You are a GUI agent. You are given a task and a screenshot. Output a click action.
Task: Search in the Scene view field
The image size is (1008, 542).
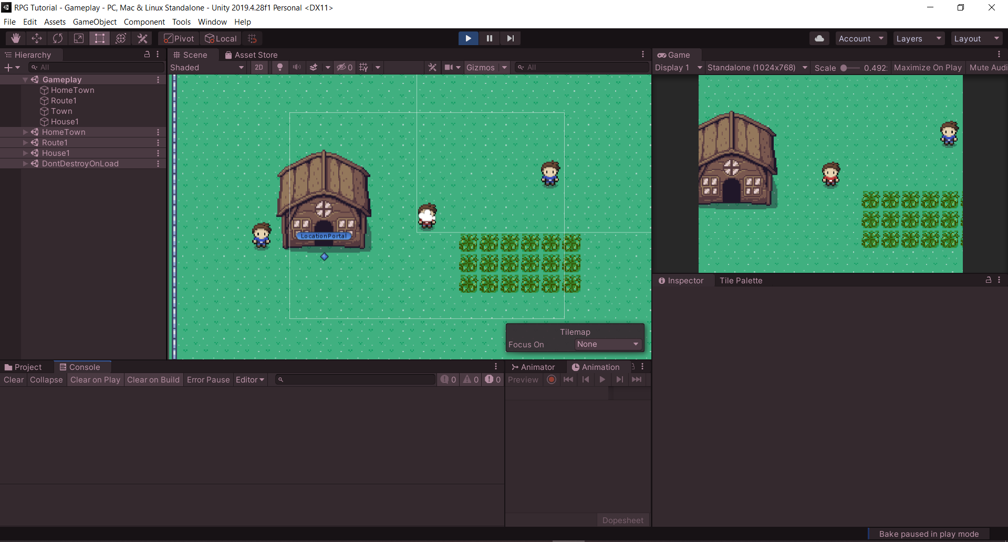pyautogui.click(x=581, y=67)
